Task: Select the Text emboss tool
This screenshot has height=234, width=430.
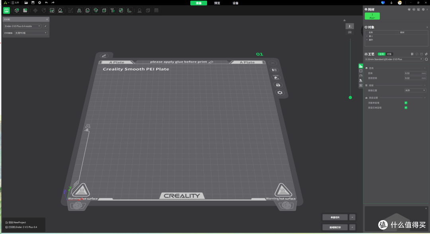Action: click(x=112, y=10)
